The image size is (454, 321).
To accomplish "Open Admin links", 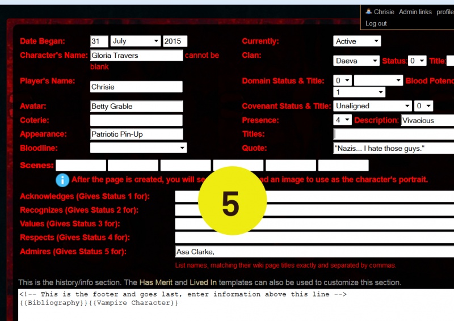I will pyautogui.click(x=415, y=12).
